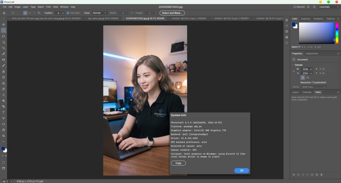
Task: Click Copy in System Info dialog
Action: (x=178, y=163)
